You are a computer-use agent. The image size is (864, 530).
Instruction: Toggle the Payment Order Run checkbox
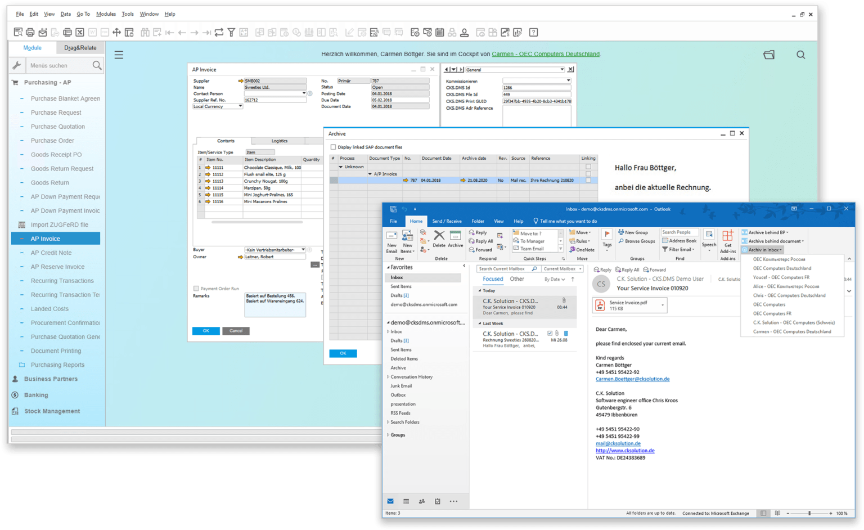click(197, 288)
